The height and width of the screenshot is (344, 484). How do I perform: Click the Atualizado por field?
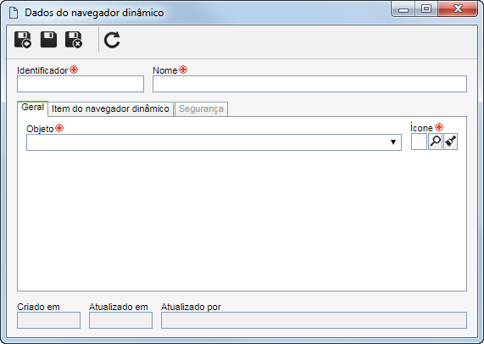click(x=314, y=320)
